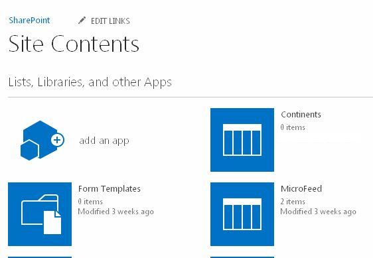
Task: Go to the SharePoint navigation link
Action: click(x=29, y=21)
